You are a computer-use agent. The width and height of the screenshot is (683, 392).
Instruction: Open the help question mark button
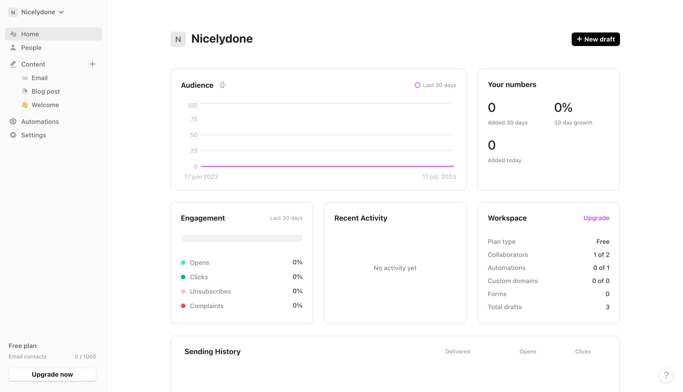point(666,375)
